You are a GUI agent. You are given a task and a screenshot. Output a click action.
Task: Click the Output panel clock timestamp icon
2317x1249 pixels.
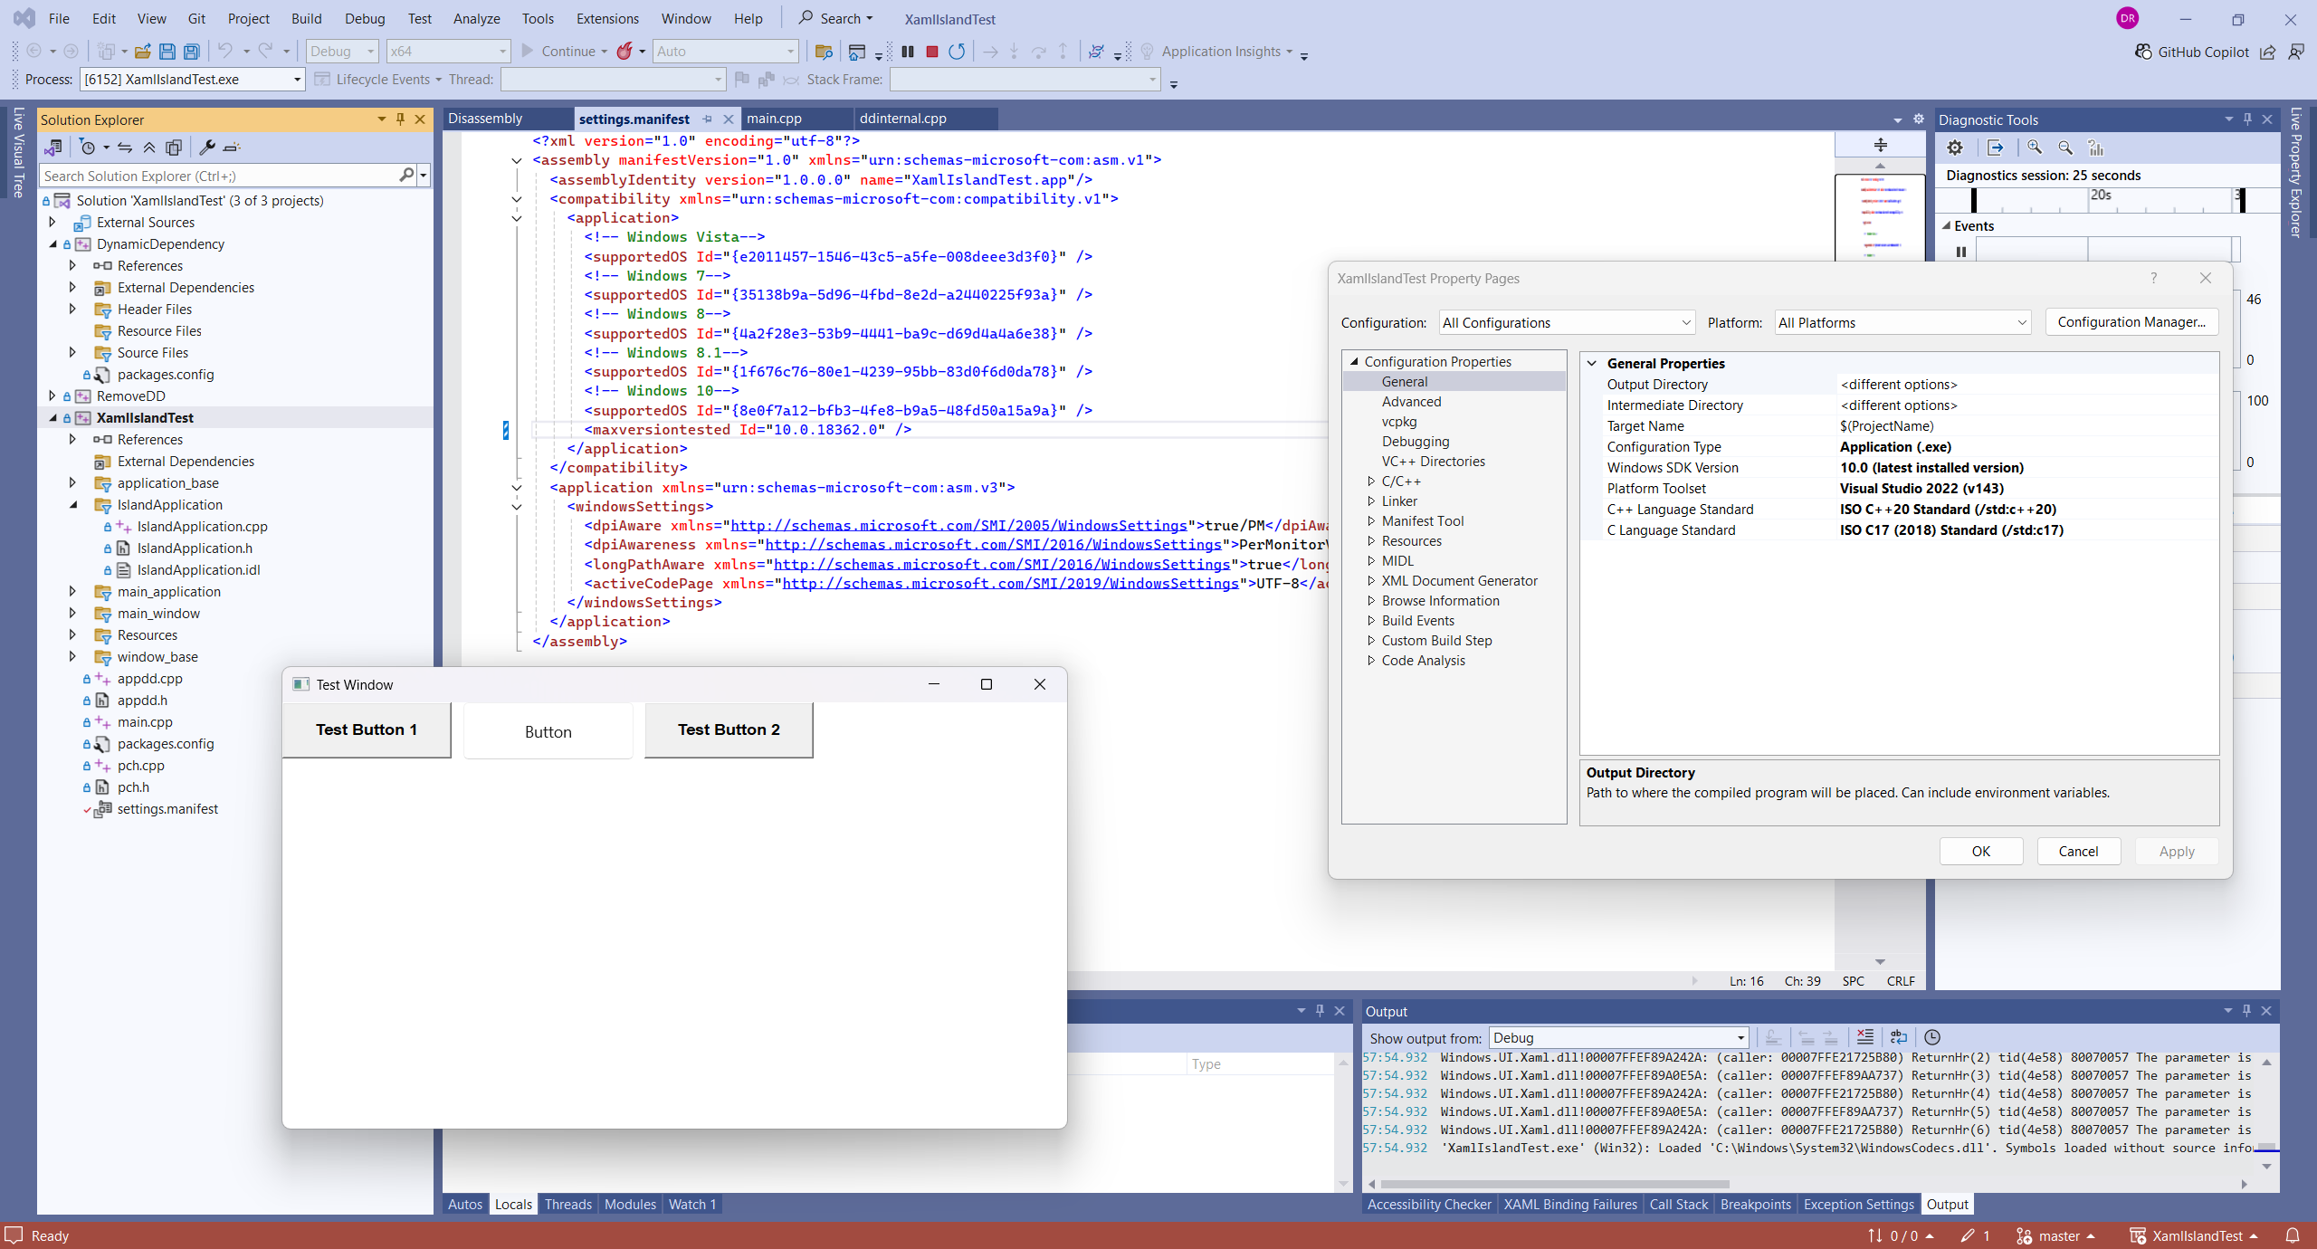pyautogui.click(x=1932, y=1037)
